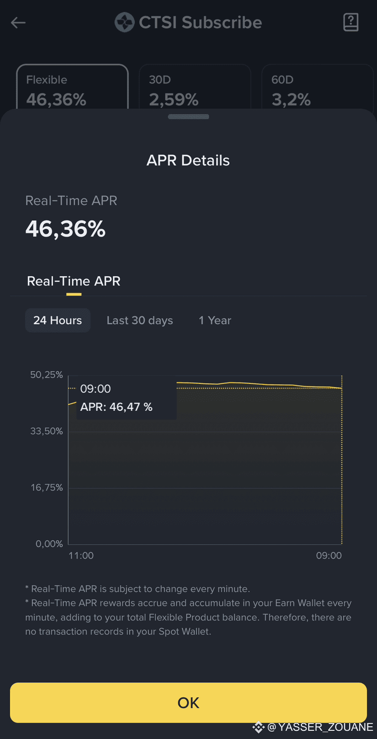Click the back arrow at top left

18,22
